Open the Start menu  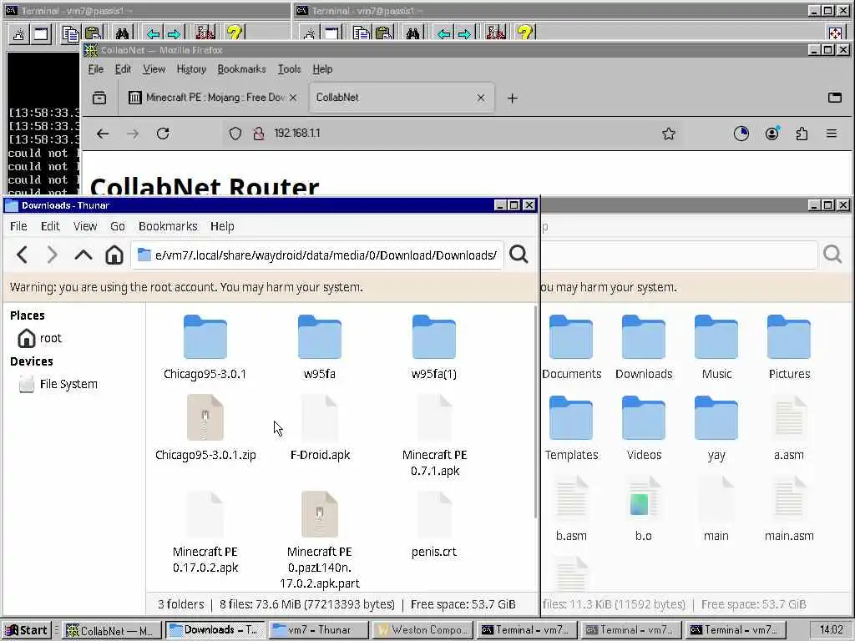[27, 630]
